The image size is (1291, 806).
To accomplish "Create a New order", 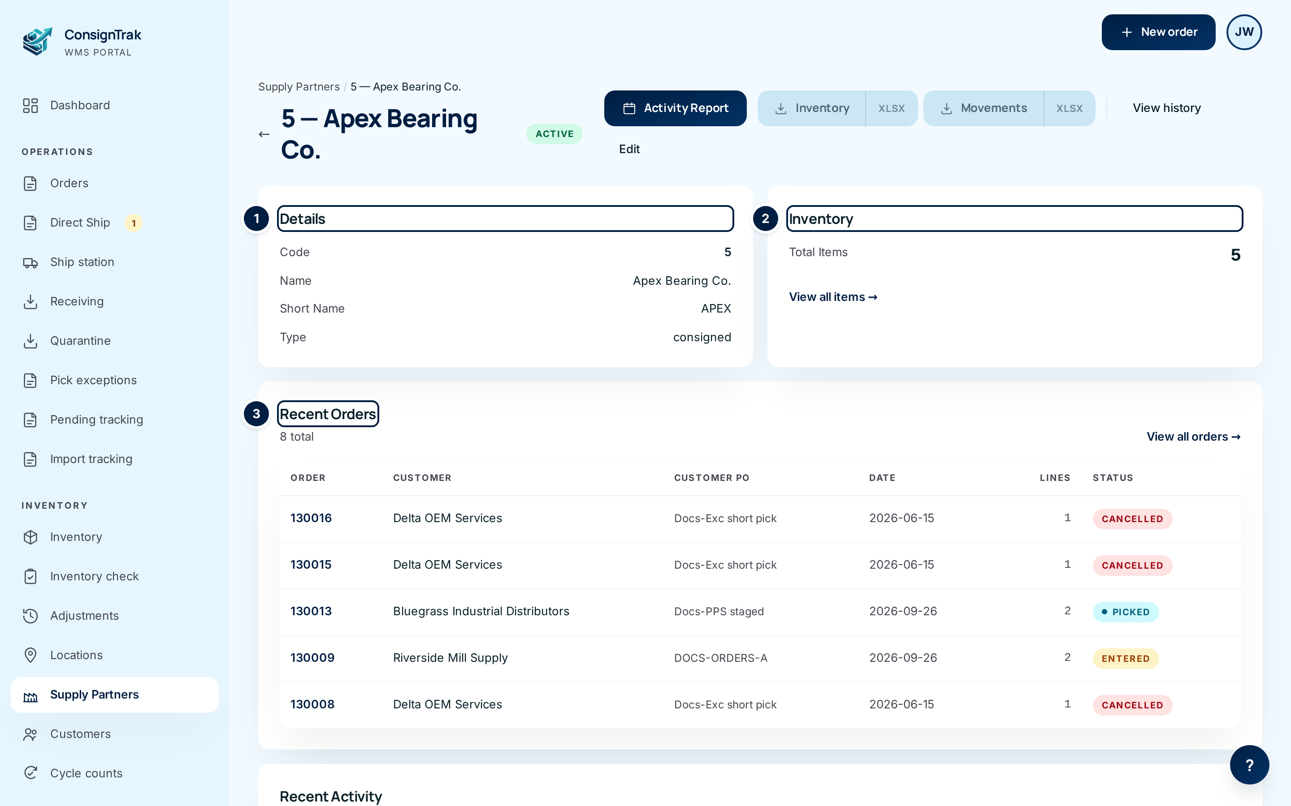I will 1158,33.
